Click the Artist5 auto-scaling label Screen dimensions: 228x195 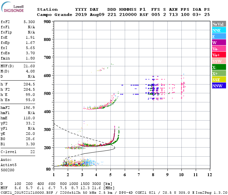coord(8,165)
